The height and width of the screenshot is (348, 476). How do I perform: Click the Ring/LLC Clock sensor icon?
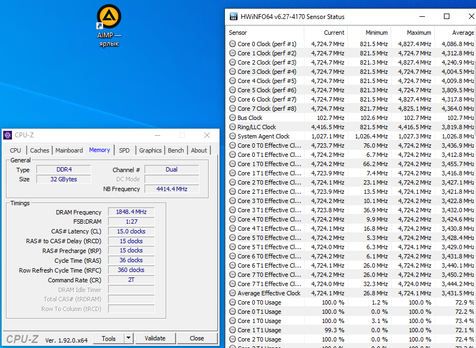pos(233,127)
